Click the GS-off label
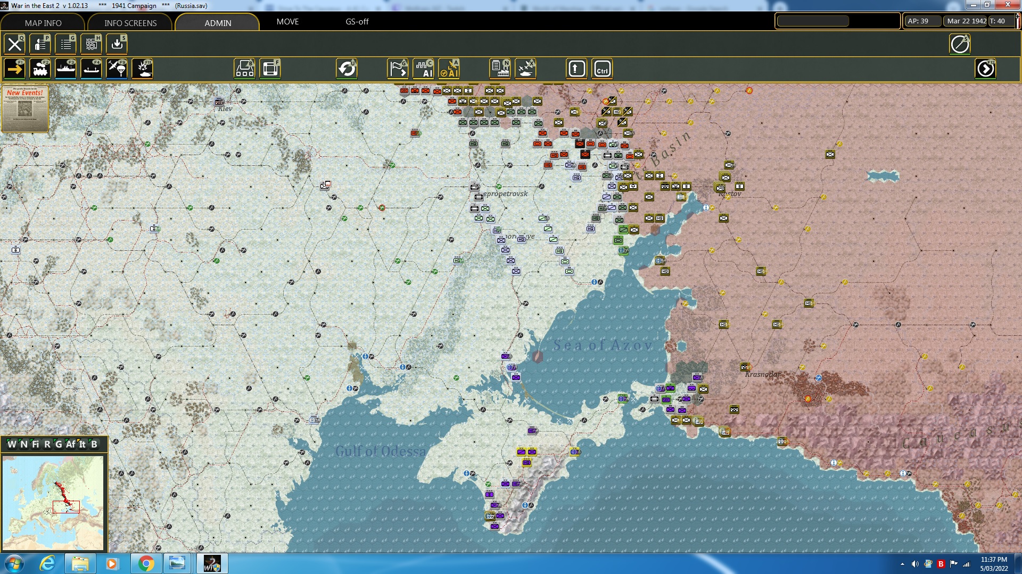1022x574 pixels. tap(357, 22)
